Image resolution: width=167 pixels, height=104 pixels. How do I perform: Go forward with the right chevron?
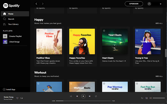(x=43, y=4)
